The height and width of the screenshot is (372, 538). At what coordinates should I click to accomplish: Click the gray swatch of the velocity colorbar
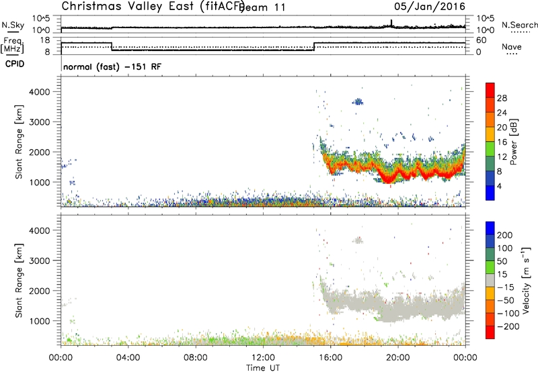point(490,280)
